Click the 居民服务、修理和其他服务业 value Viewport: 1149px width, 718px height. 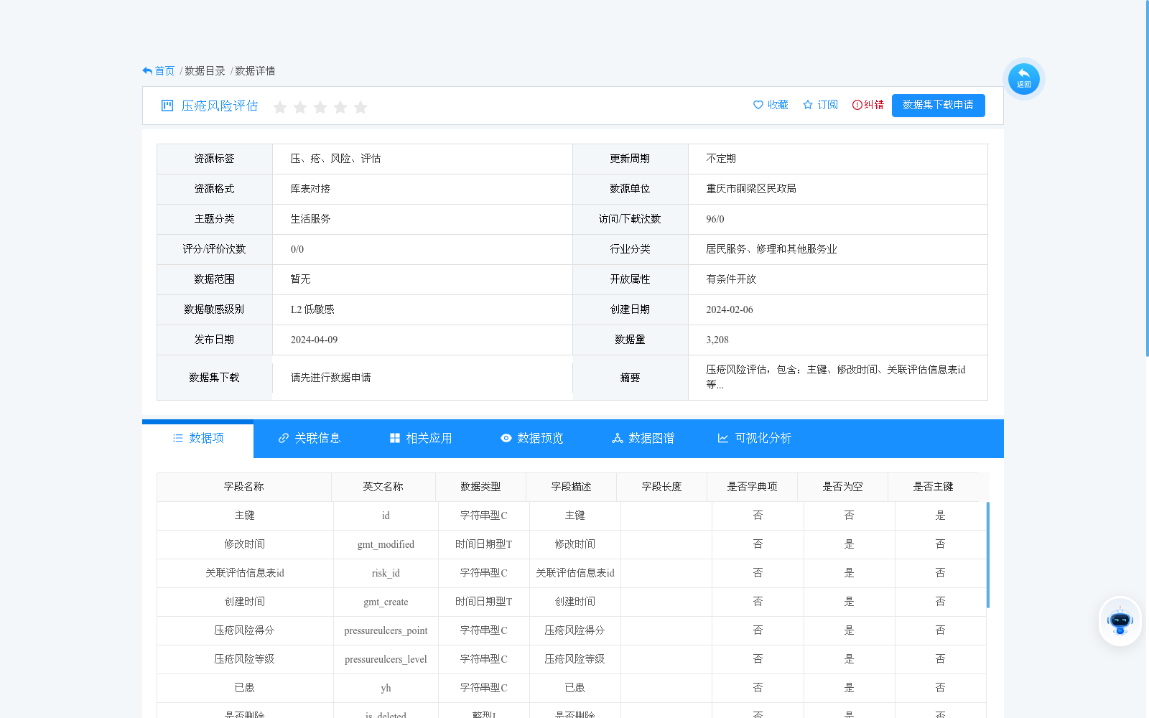(x=771, y=249)
